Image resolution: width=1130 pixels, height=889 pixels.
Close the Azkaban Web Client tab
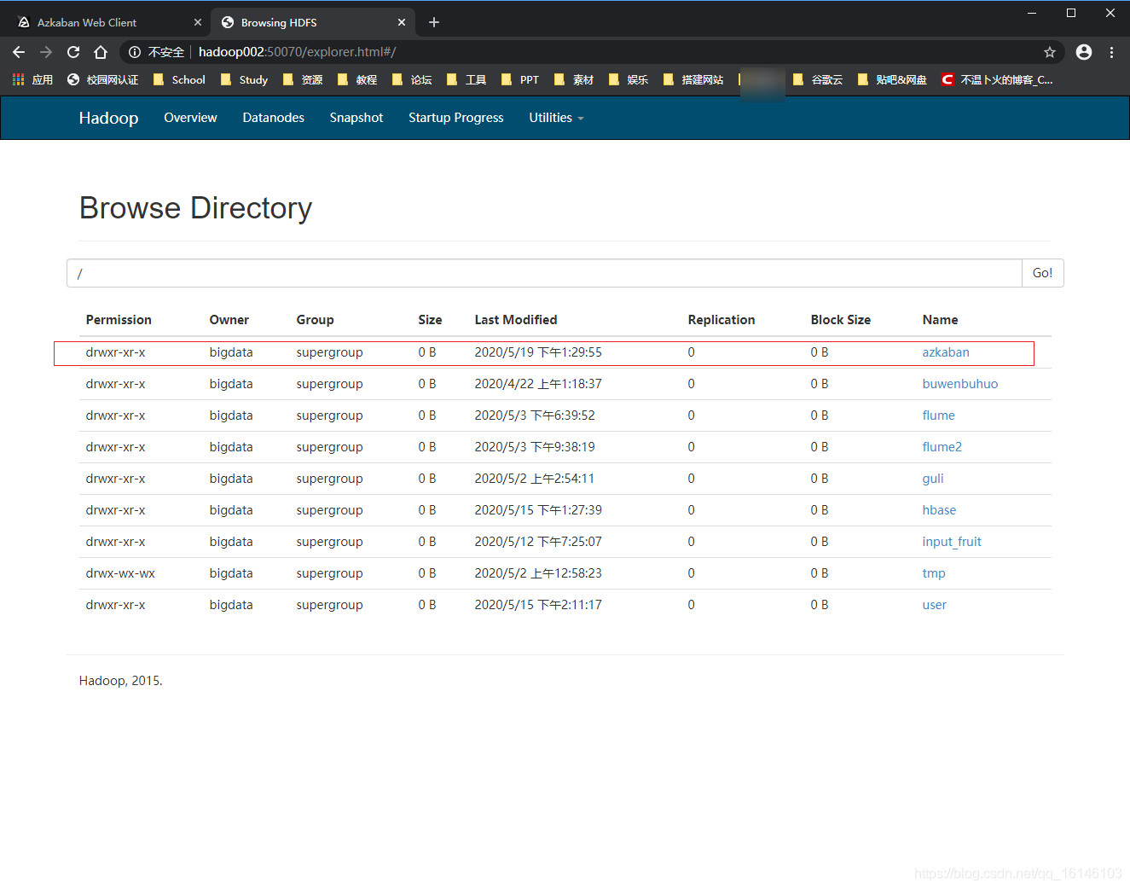[x=198, y=22]
